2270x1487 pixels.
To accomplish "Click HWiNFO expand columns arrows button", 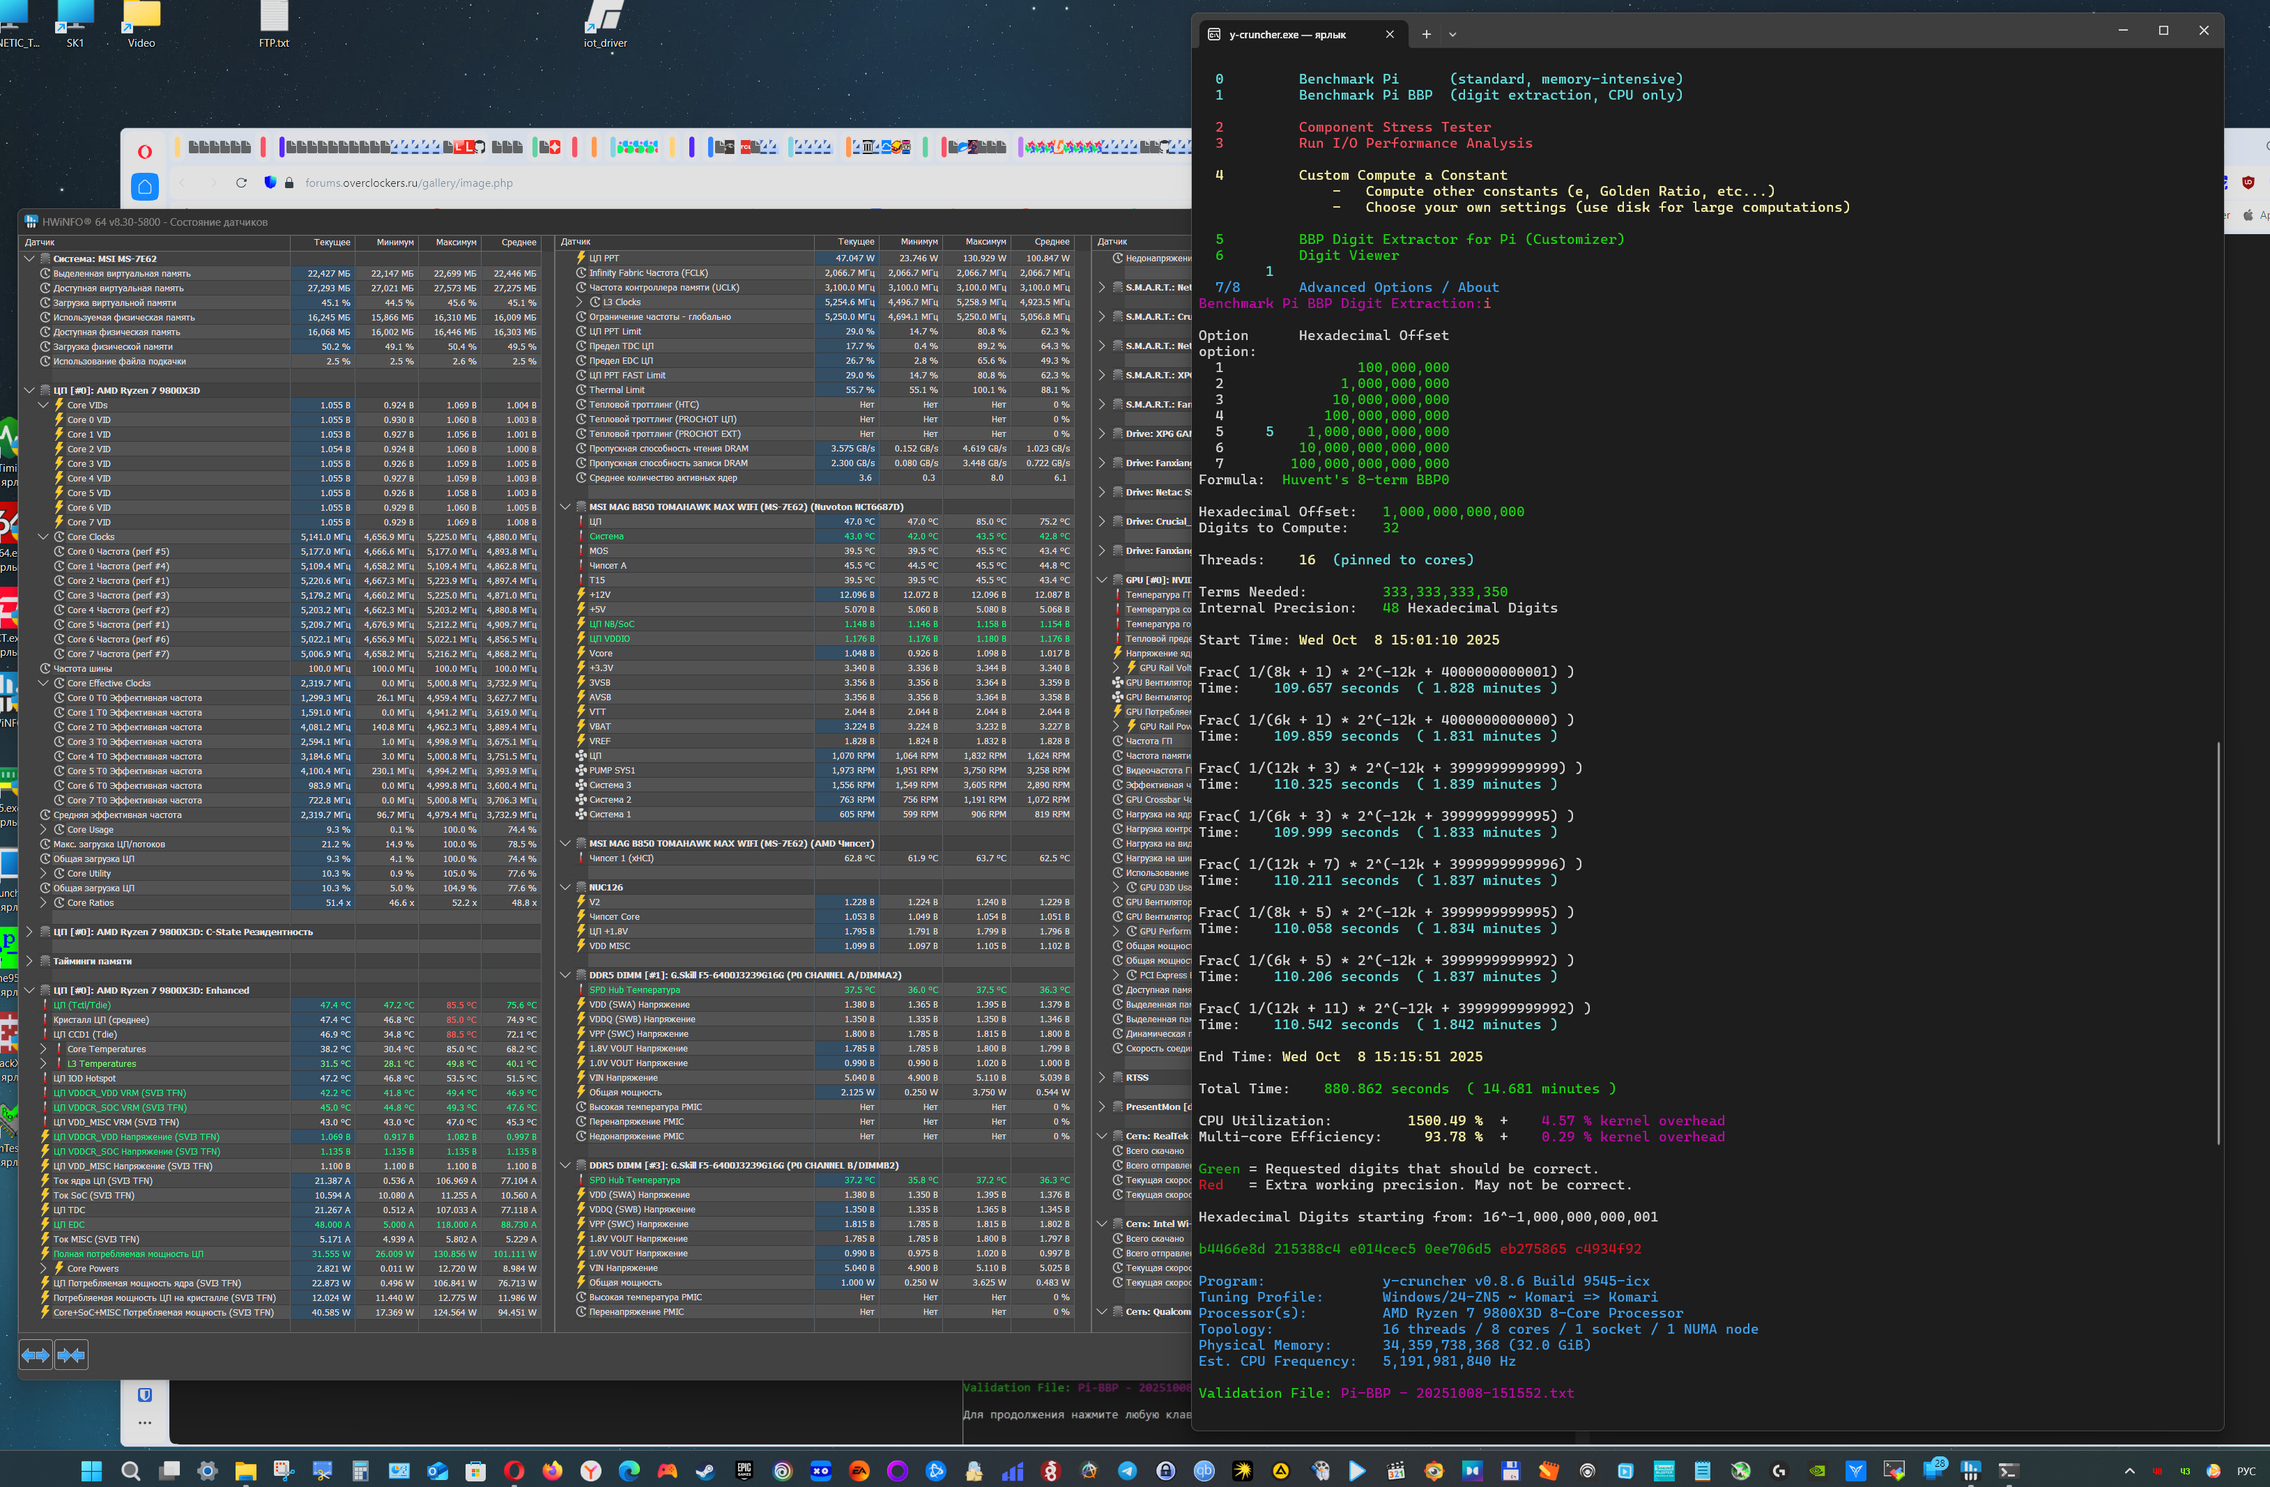I will coord(36,1355).
